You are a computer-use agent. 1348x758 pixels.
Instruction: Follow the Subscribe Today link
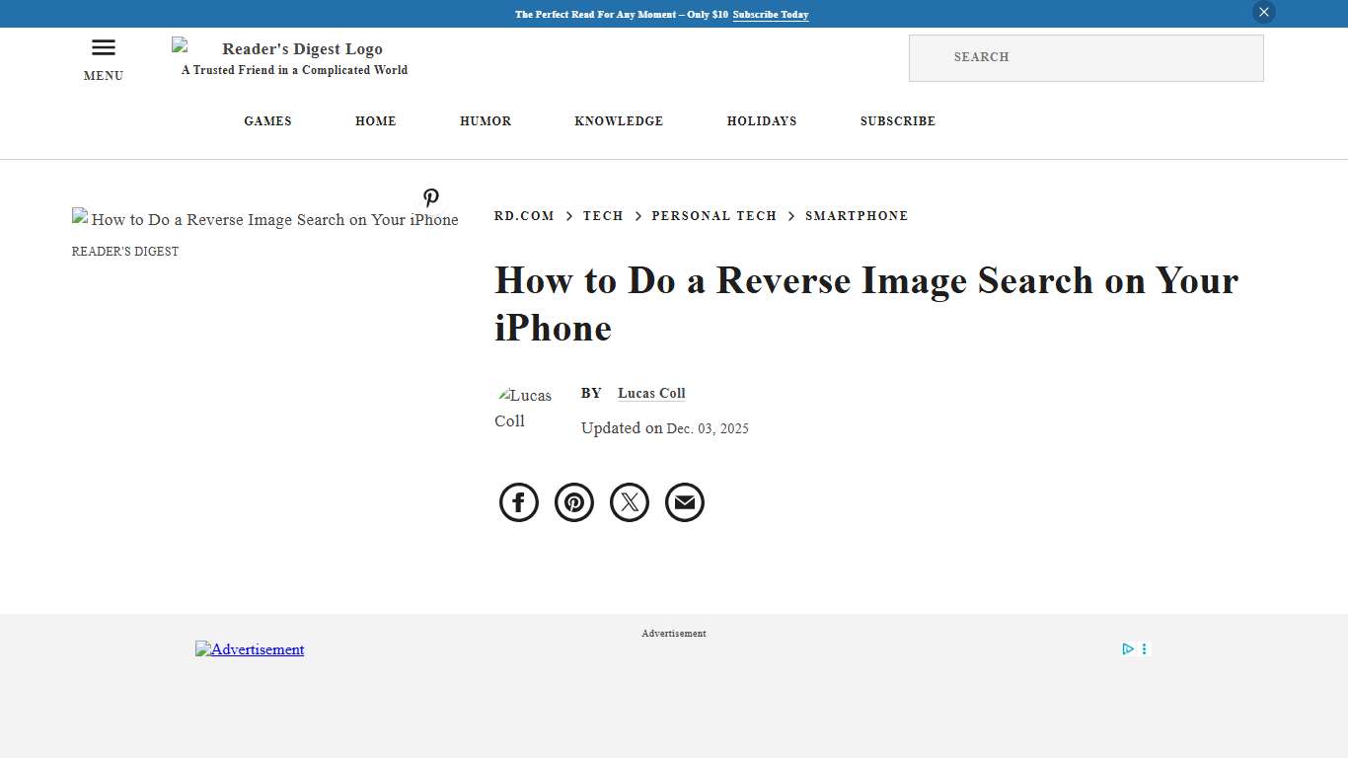(x=770, y=15)
